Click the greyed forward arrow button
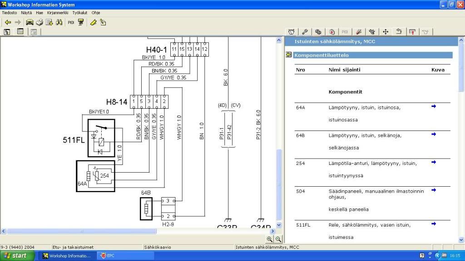The height and width of the screenshot is (261, 465). click(18, 22)
